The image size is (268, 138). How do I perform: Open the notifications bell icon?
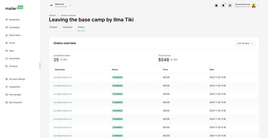(223, 5)
